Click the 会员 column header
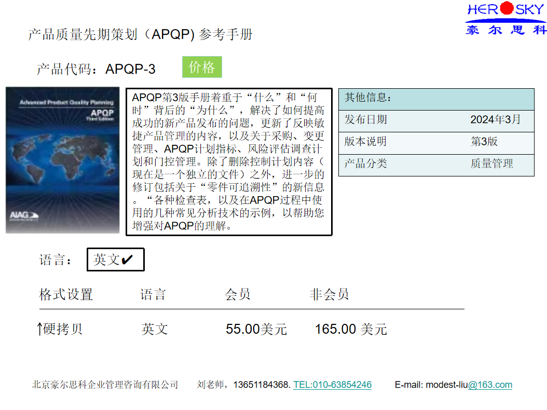The image size is (547, 410). (238, 294)
